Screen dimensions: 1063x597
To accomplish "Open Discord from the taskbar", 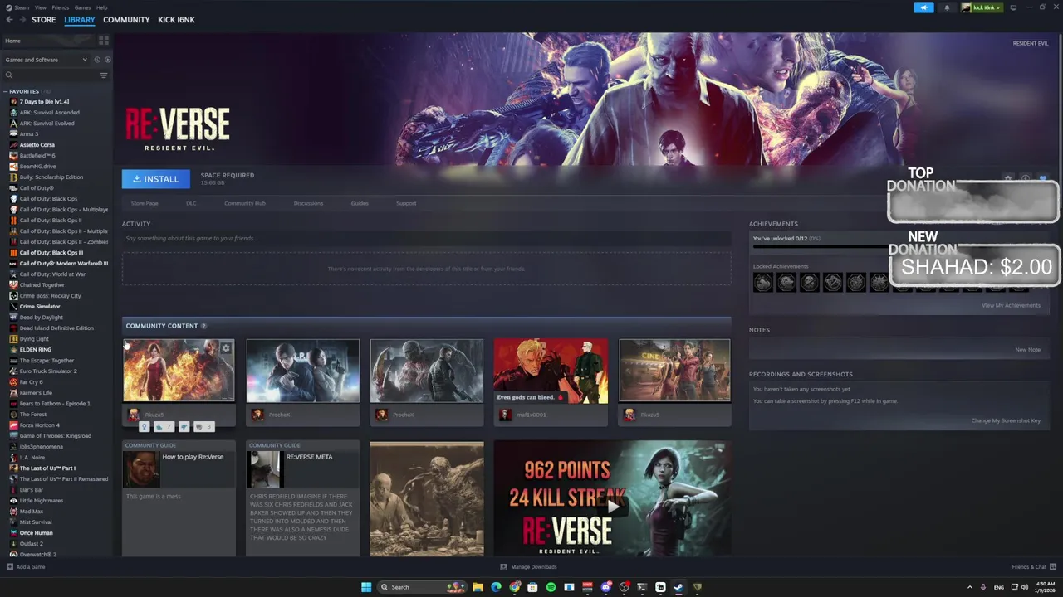I will tap(605, 587).
